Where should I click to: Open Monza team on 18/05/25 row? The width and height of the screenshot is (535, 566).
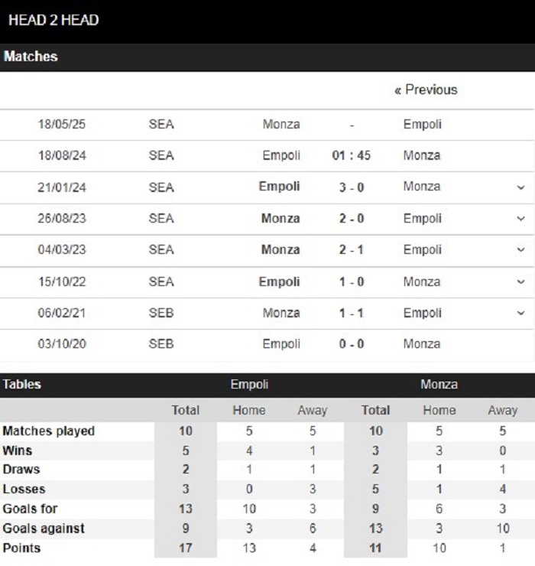281,124
